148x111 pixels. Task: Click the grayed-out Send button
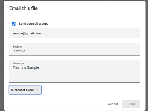point(131,104)
